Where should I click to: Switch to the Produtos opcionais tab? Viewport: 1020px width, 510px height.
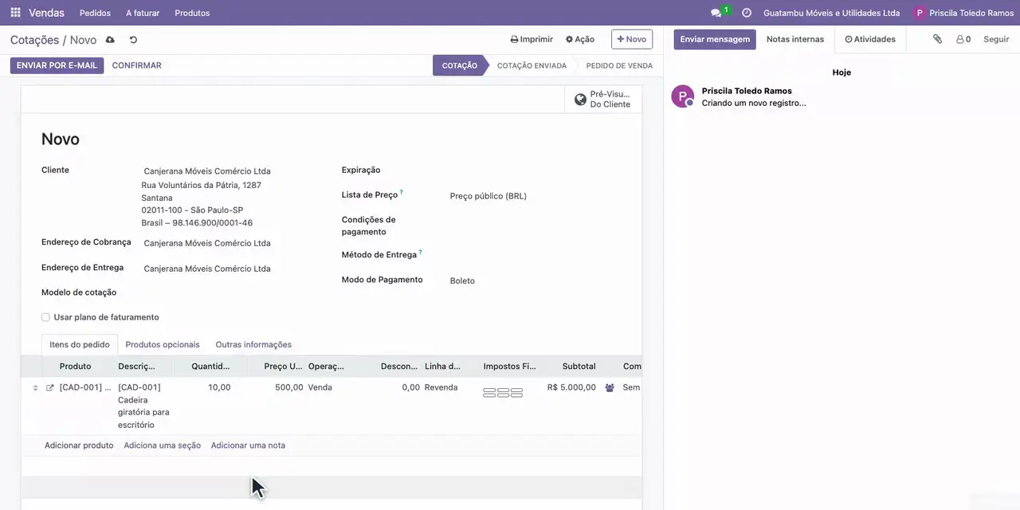coord(163,344)
